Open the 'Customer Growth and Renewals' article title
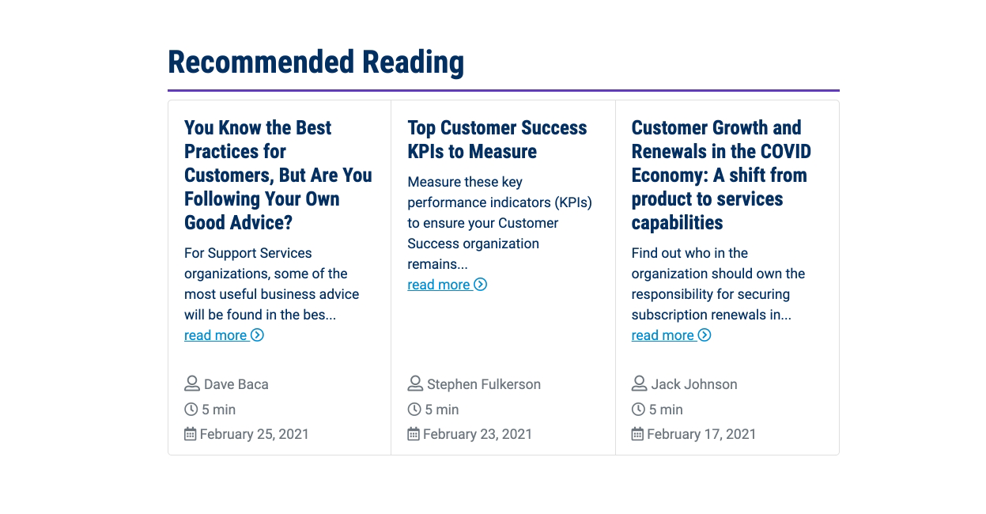 [x=721, y=175]
